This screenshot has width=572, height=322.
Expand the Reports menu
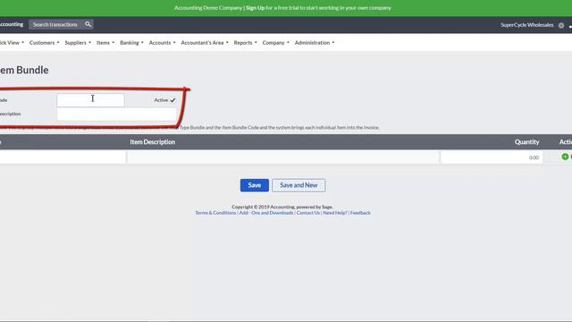(245, 43)
